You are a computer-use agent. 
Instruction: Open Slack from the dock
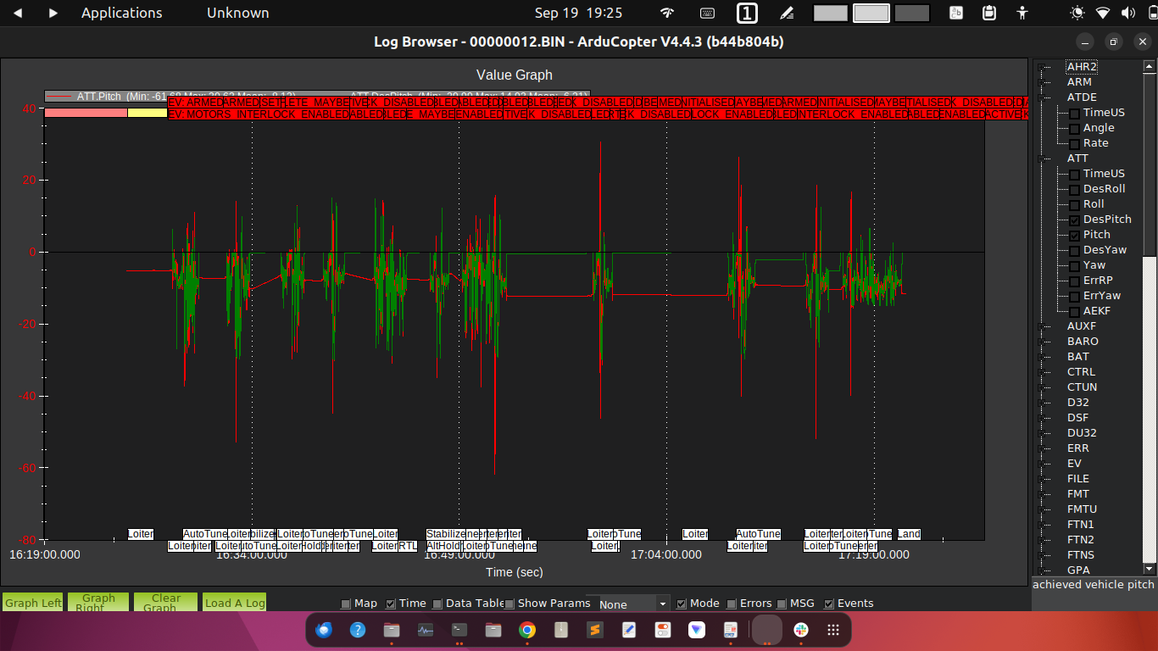click(799, 630)
